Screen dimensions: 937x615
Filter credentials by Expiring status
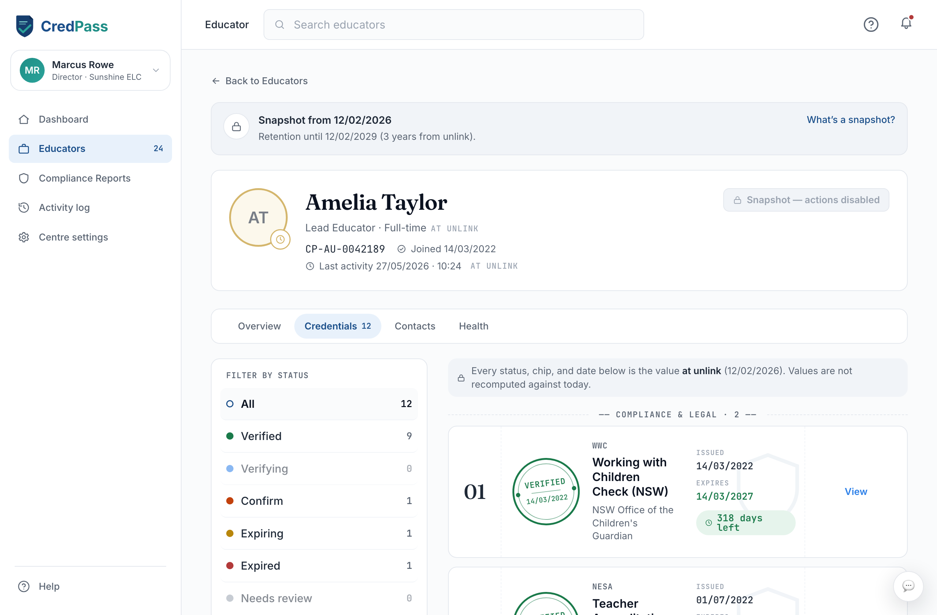[x=319, y=533]
